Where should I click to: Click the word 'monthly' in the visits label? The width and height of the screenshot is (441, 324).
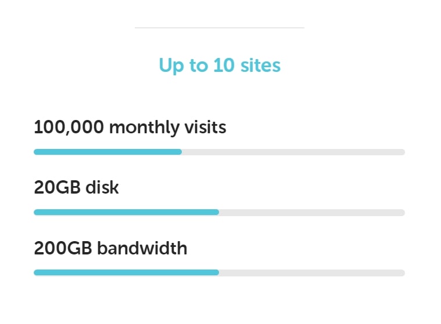144,128
